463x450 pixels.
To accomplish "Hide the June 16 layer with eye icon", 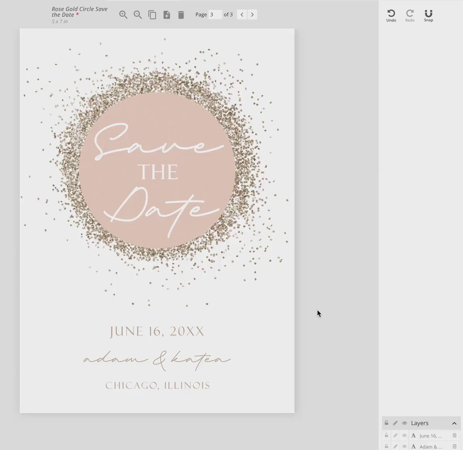I will [404, 436].
